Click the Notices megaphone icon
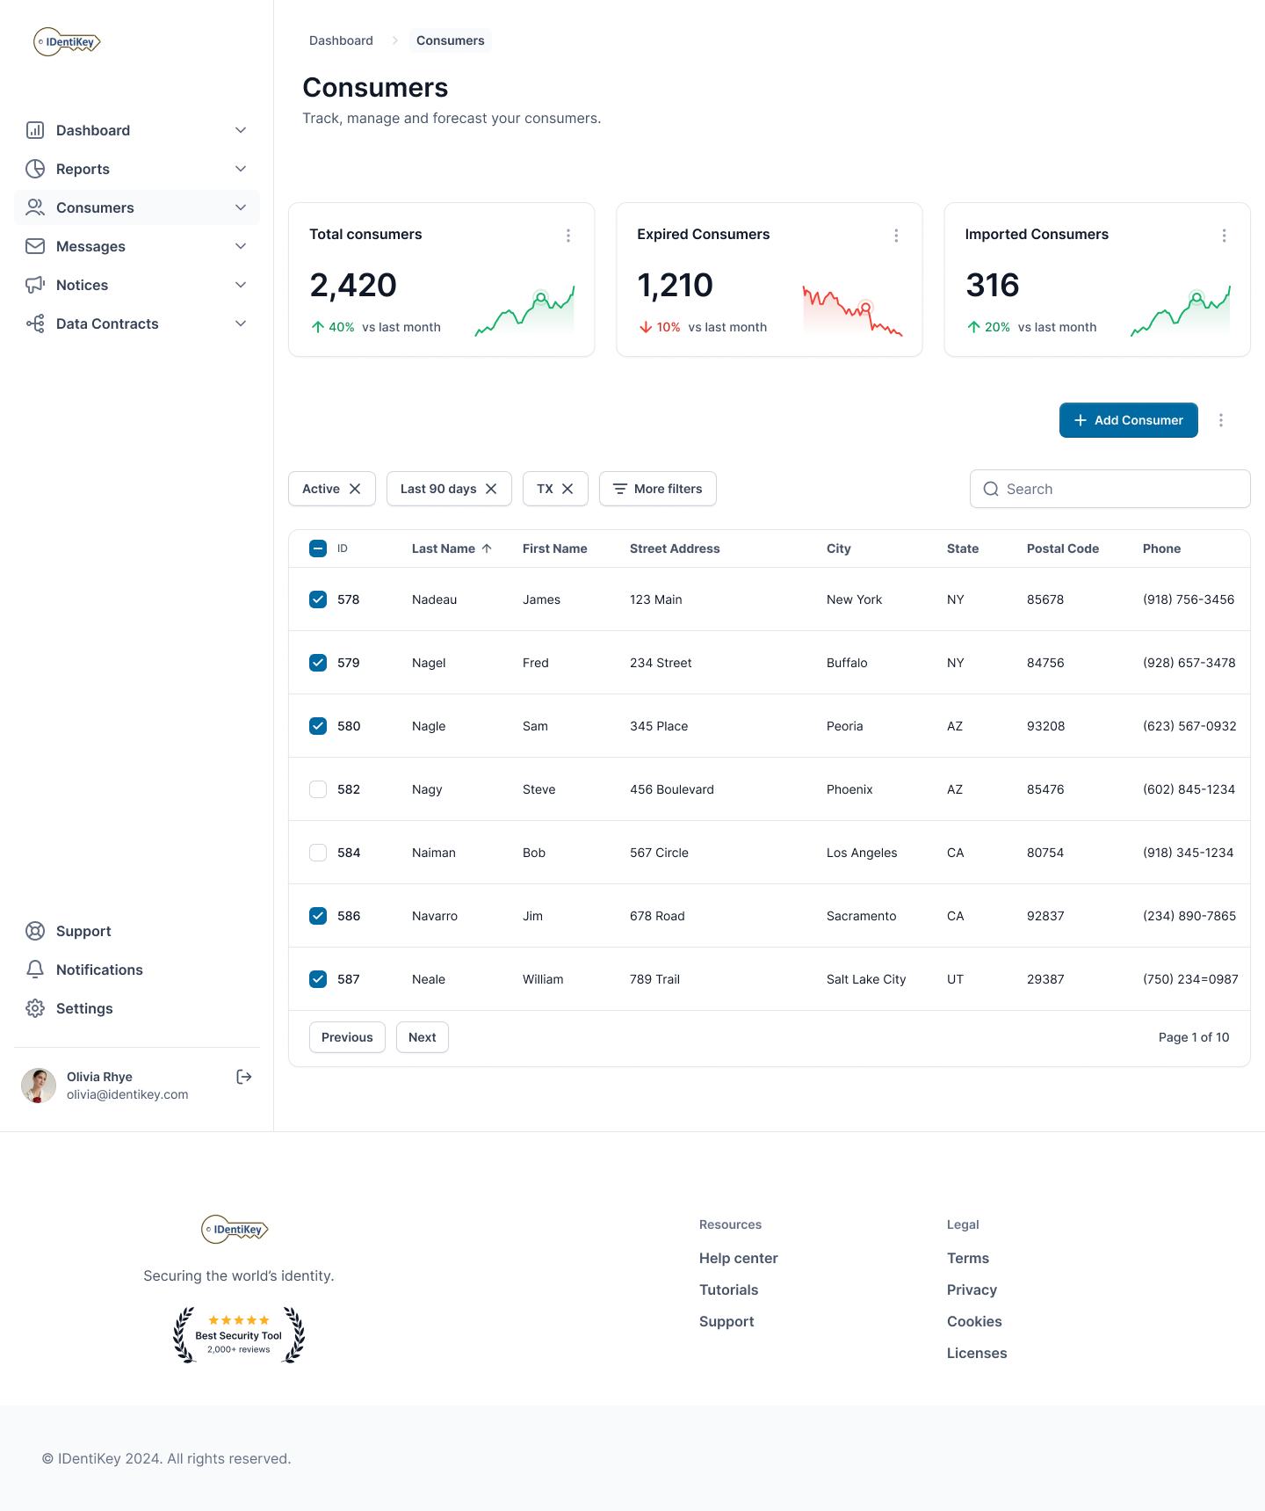The image size is (1265, 1511). pyautogui.click(x=35, y=285)
